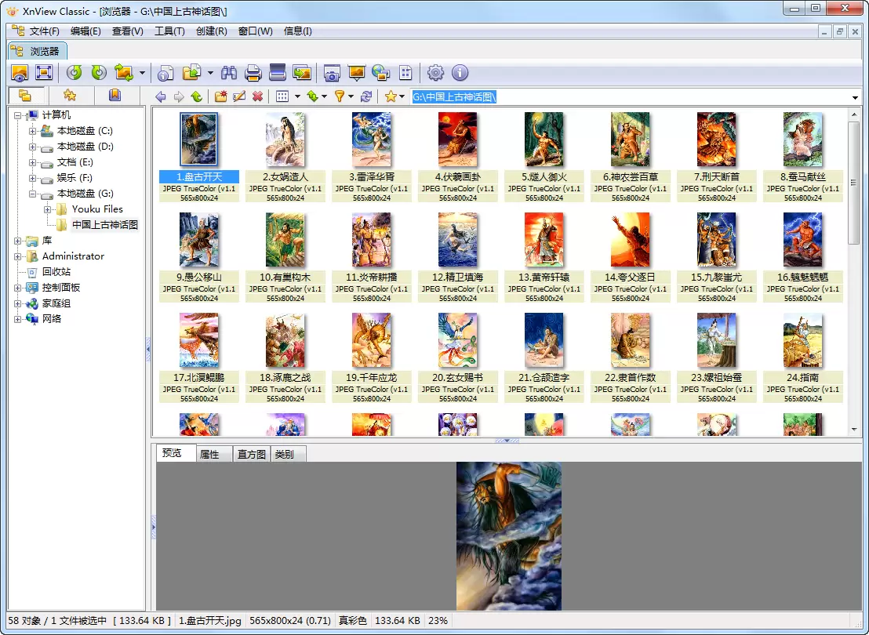The height and width of the screenshot is (635, 869).
Task: Open the sort dropdown arrow
Action: (324, 97)
